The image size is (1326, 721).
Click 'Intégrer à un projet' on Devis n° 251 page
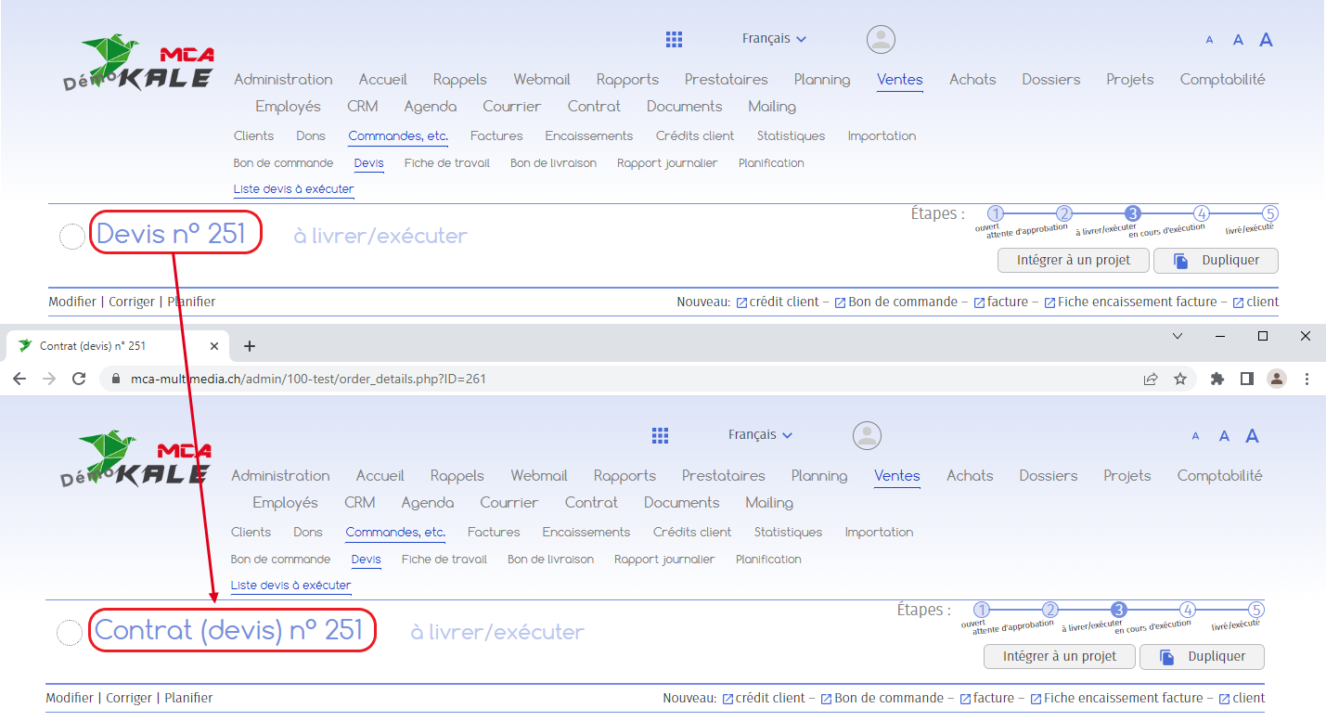click(x=1073, y=260)
